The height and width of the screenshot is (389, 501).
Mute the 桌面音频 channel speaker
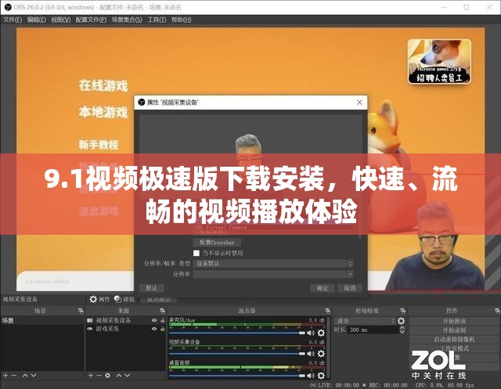[311, 376]
